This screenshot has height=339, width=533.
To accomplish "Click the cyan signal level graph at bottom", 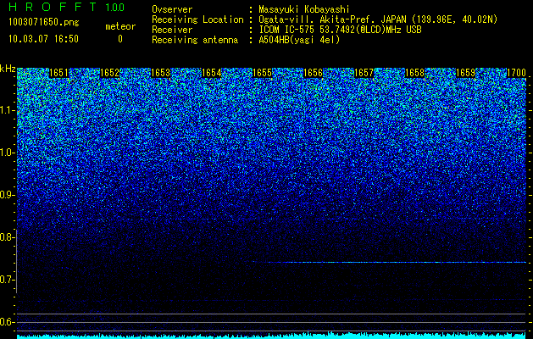I will pos(271,336).
